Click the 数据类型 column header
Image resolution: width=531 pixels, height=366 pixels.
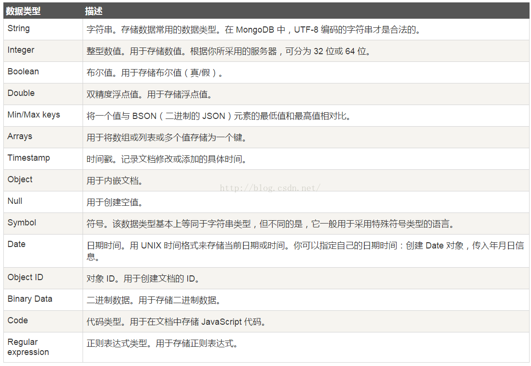(43, 11)
